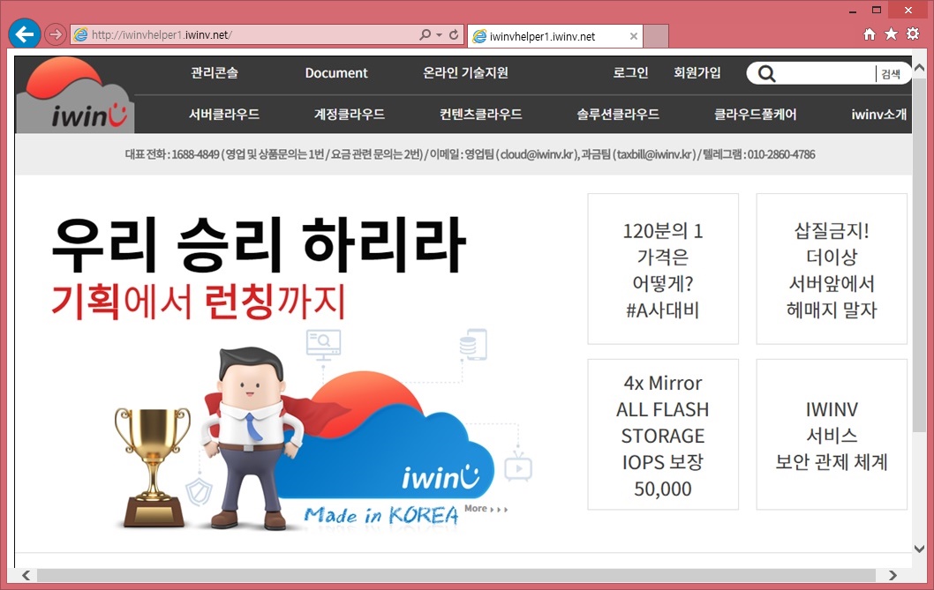This screenshot has height=590, width=934.
Task: Open a new blank tab button
Action: pyautogui.click(x=656, y=36)
